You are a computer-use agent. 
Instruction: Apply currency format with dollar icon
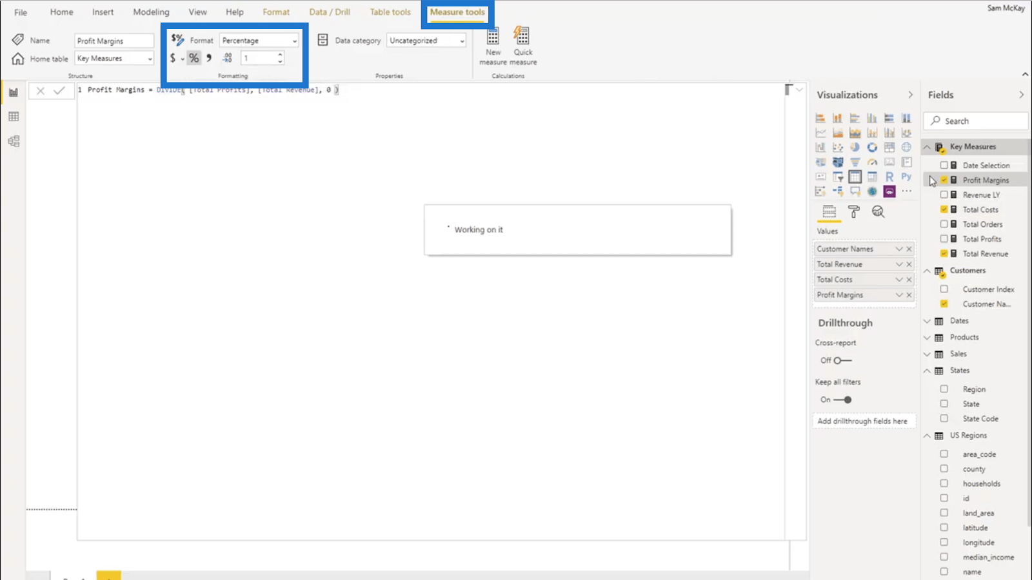[172, 58]
